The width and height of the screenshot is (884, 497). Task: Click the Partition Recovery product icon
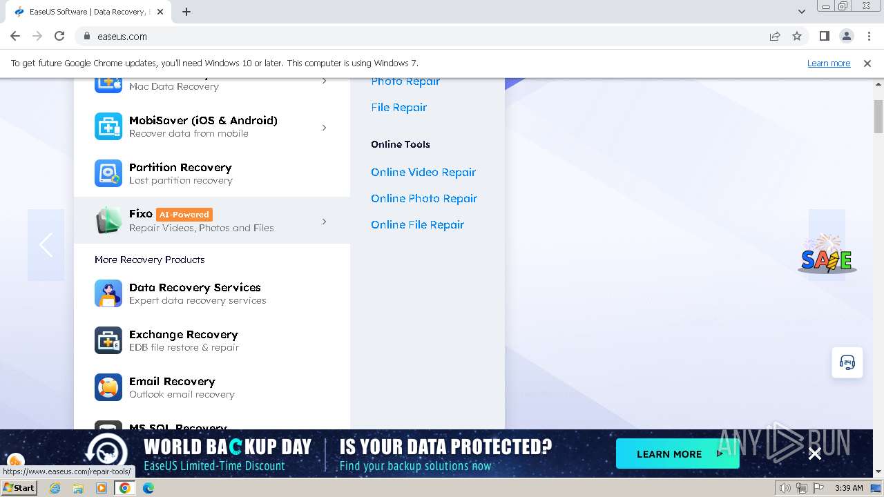pyautogui.click(x=108, y=173)
